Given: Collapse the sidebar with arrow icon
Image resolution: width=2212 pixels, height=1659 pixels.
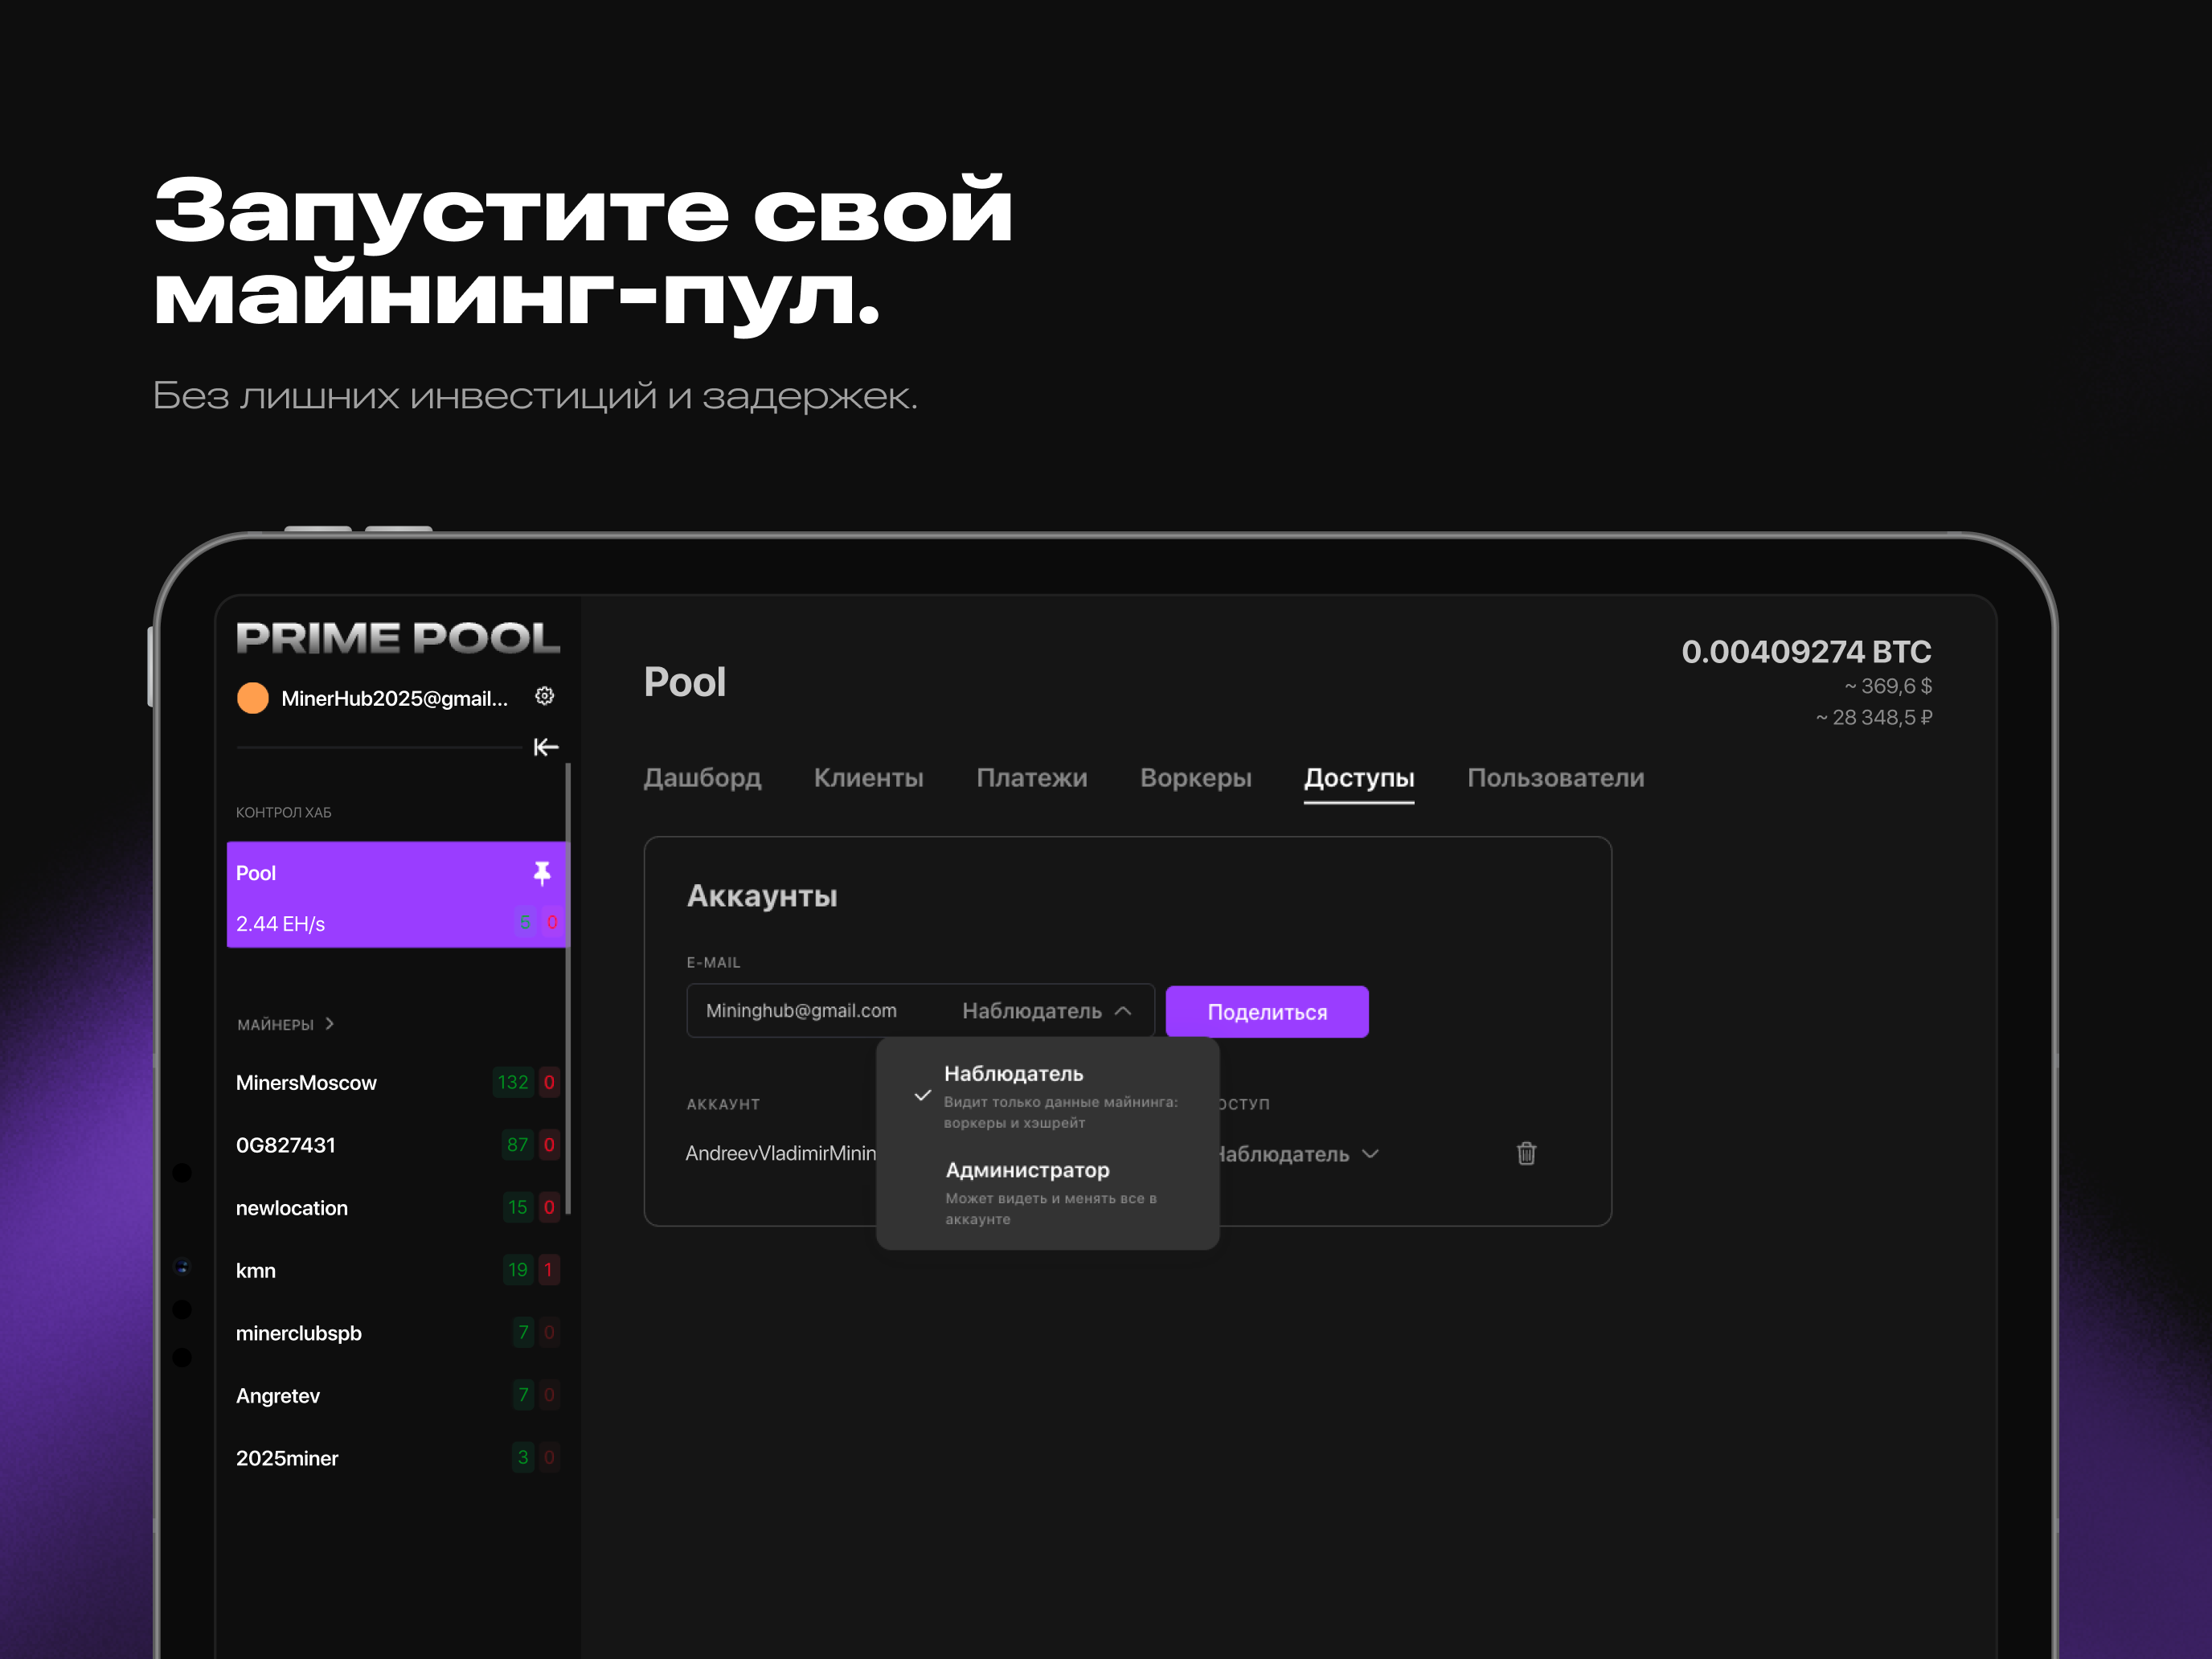Looking at the screenshot, I should pos(546,747).
